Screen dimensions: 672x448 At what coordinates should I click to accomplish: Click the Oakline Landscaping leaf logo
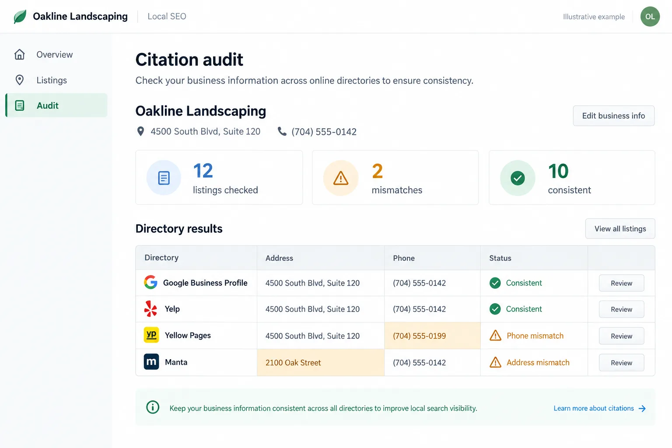[20, 17]
